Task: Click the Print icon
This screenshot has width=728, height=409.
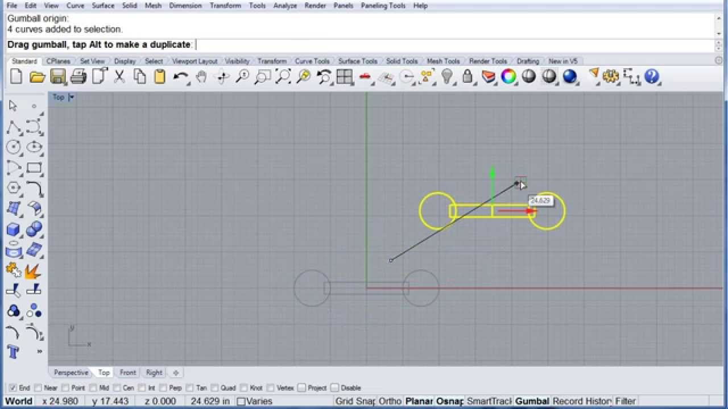Action: 78,76
